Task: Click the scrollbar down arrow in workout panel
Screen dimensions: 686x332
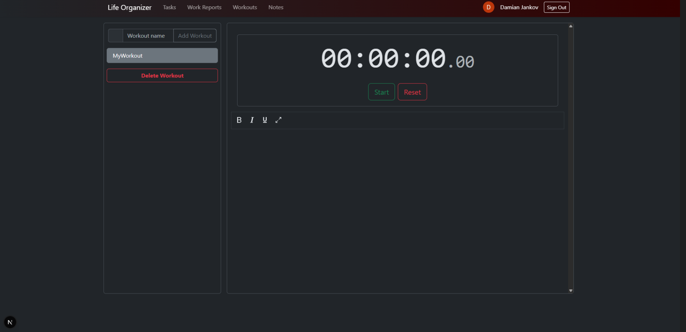Action: pyautogui.click(x=571, y=290)
